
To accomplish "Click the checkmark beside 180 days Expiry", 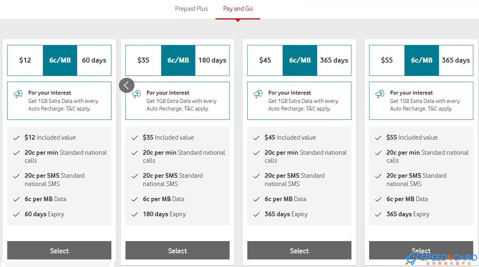I will (134, 214).
